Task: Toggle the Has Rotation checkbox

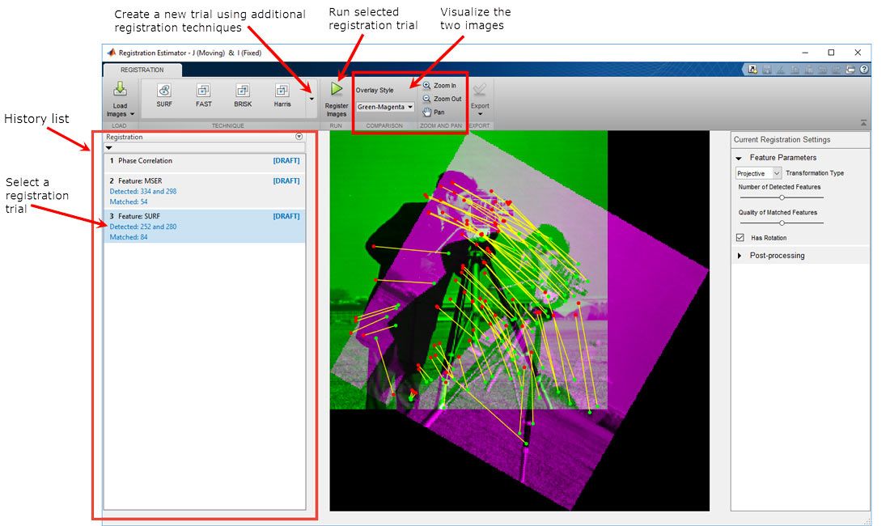Action: click(x=740, y=237)
